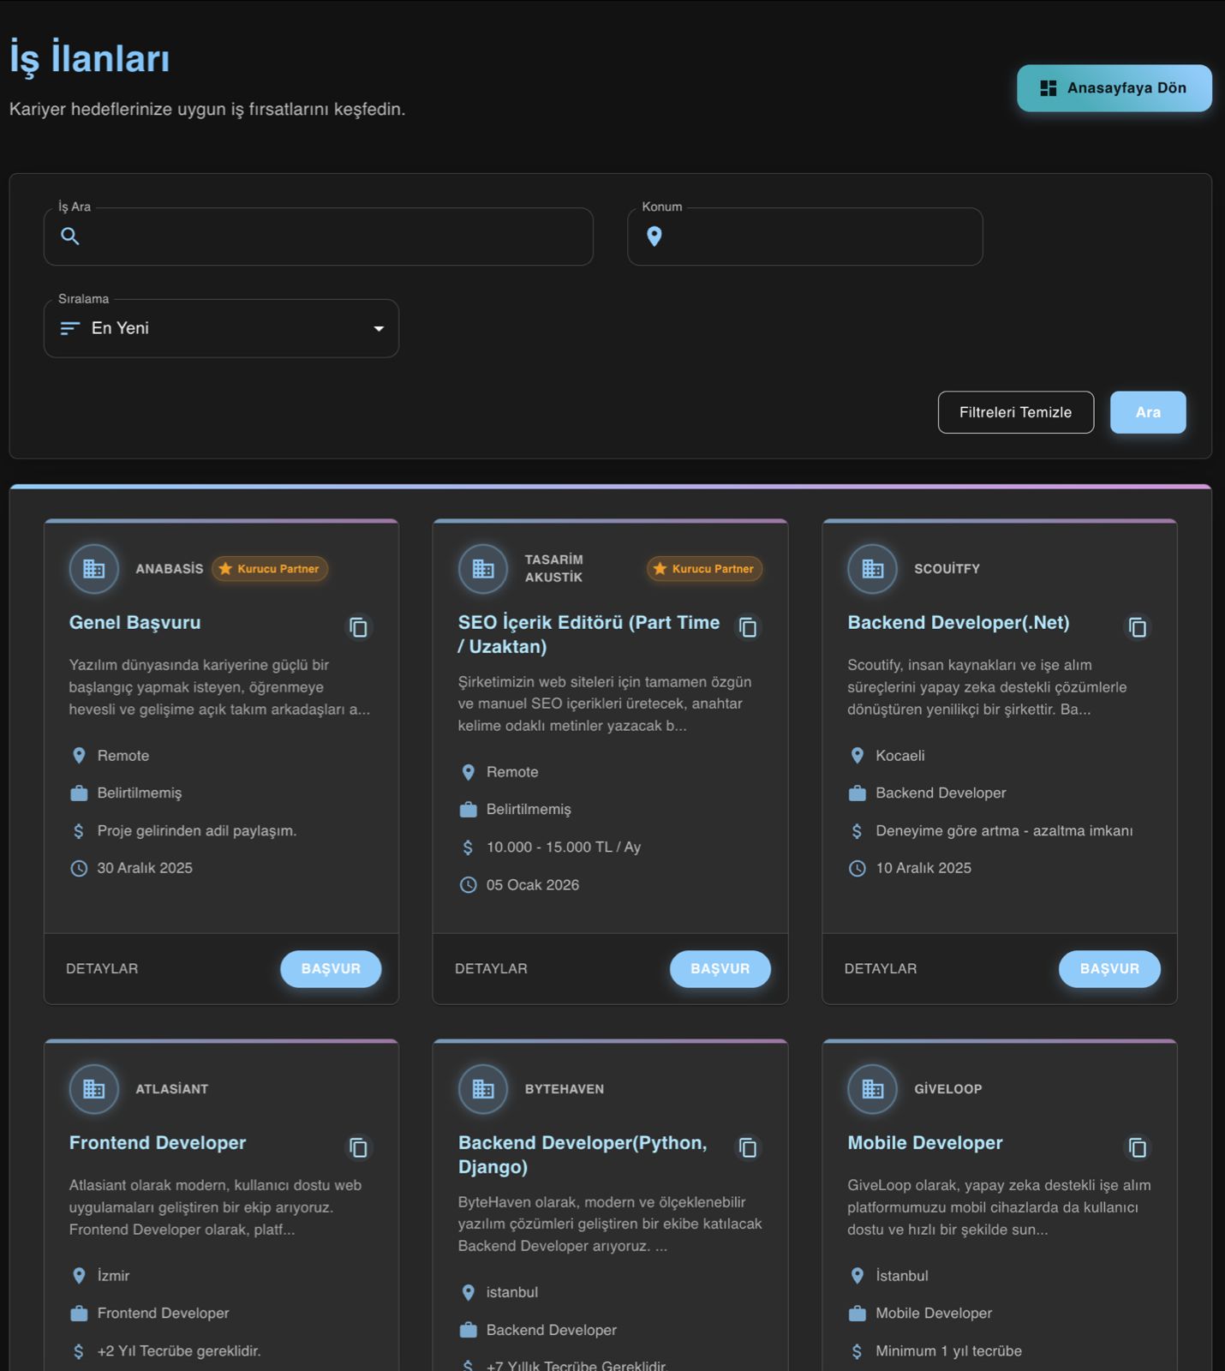Click Filtreleri Temizle to reset filters
Image resolution: width=1225 pixels, height=1371 pixels.
pos(1015,412)
